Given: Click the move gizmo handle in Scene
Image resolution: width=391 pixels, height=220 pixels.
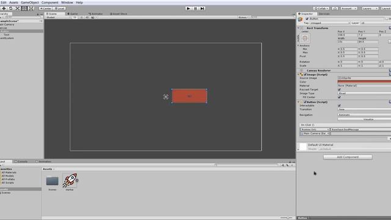Looking at the screenshot, I should point(166,97).
